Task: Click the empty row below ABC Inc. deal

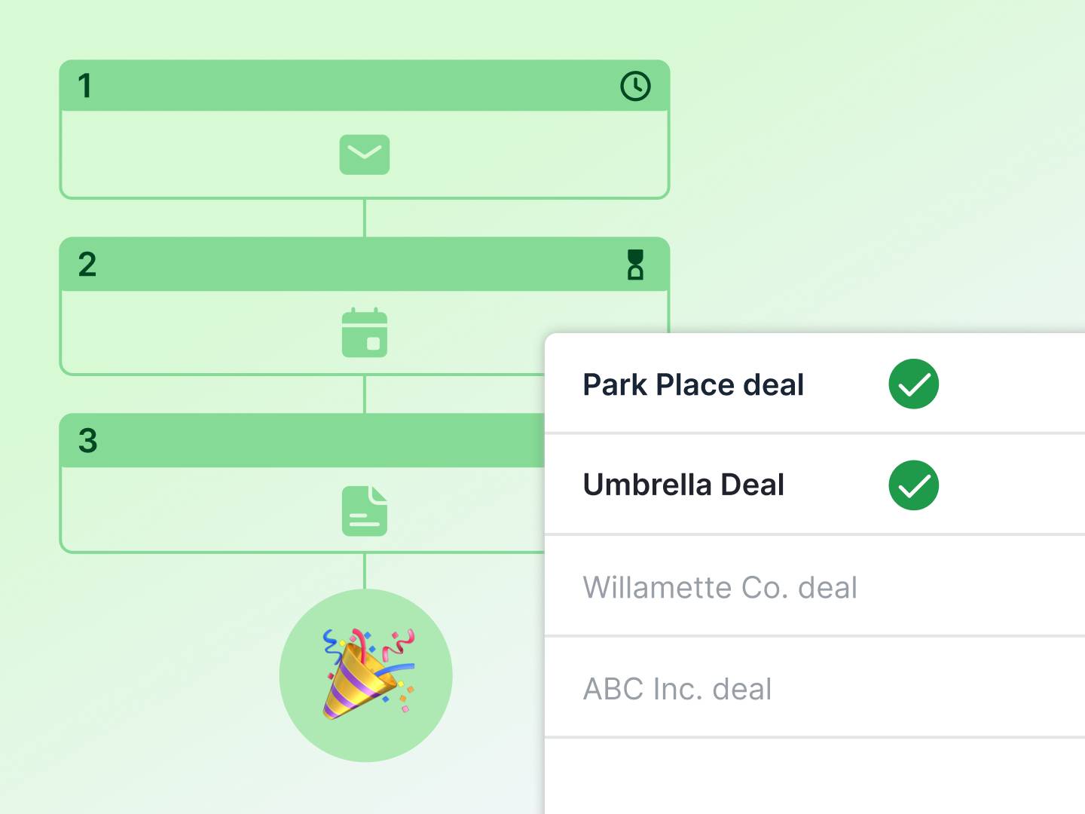Action: pos(814,776)
